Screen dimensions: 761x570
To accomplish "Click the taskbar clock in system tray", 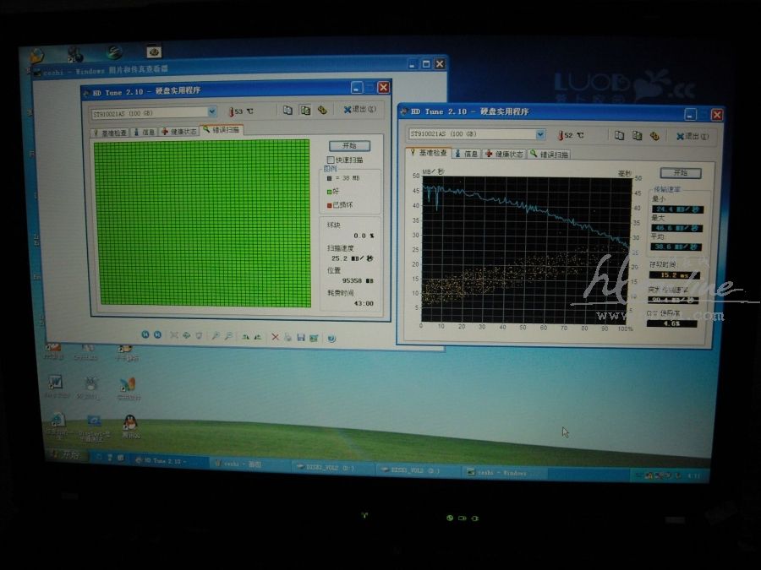I will 694,476.
